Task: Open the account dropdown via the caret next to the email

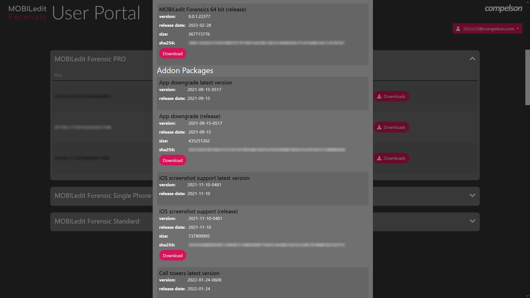Action: click(518, 29)
